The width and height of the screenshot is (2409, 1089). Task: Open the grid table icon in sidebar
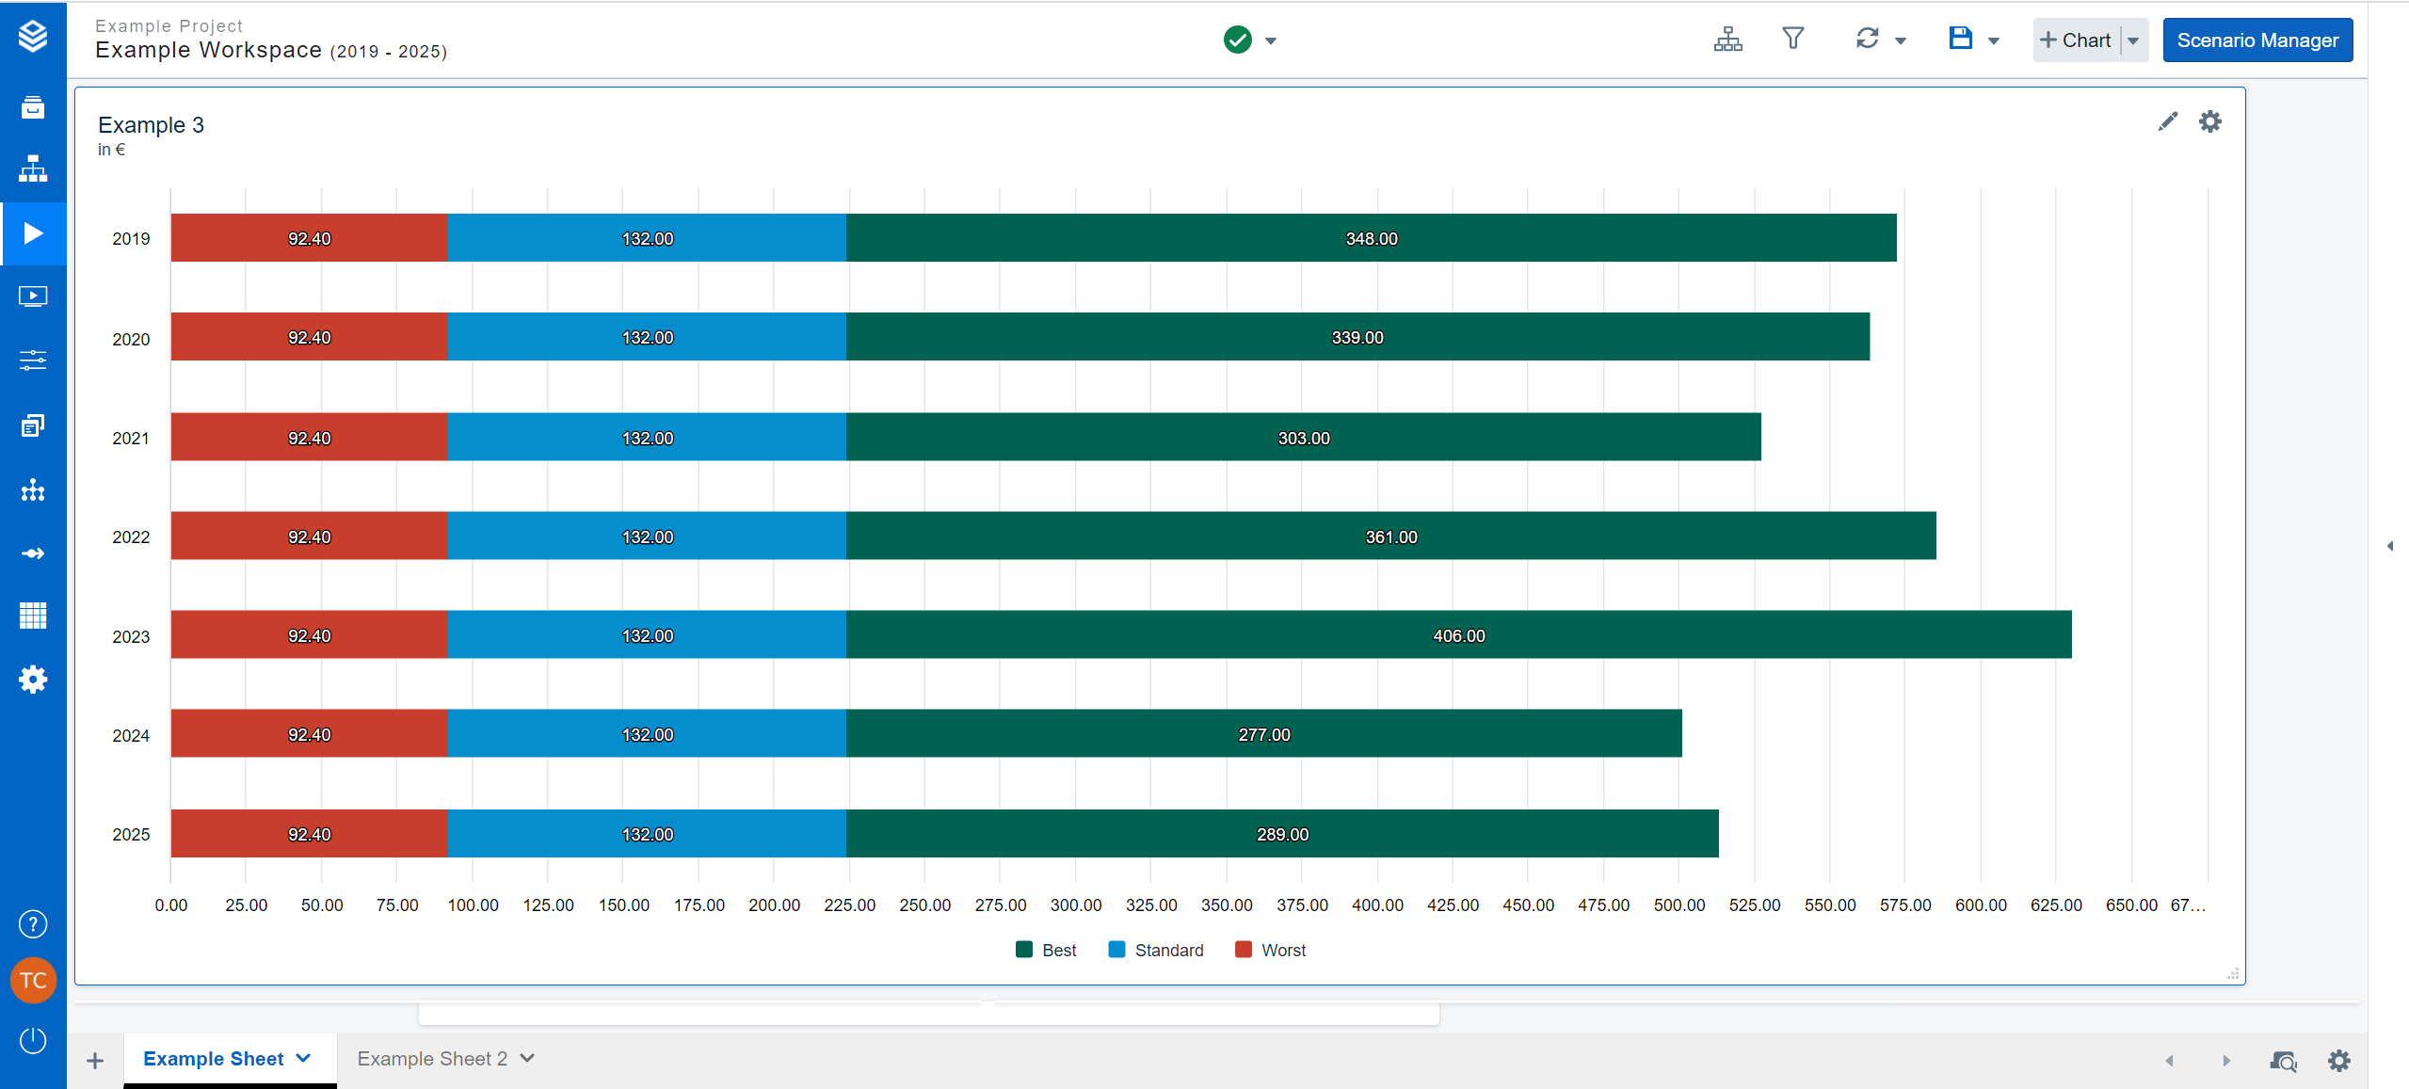coord(33,616)
